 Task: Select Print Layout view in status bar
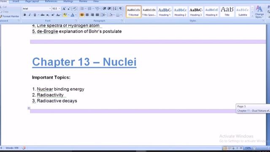225,148
